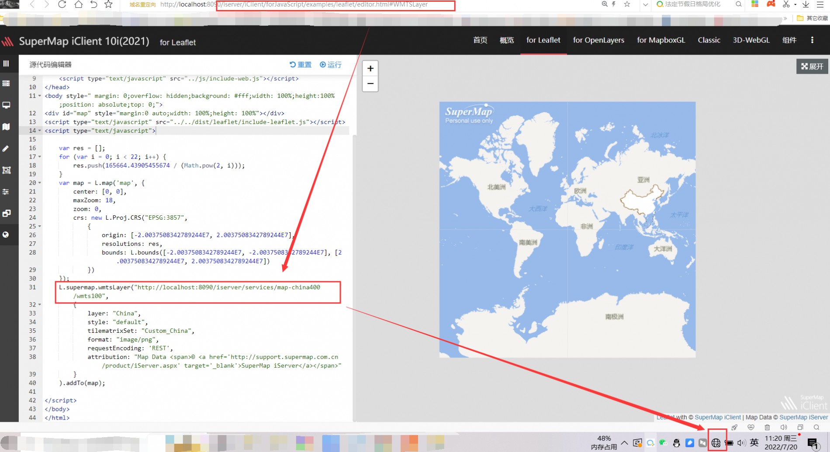Expand the bookmarks overflow chevron
This screenshot has width=830, height=452.
[x=785, y=18]
